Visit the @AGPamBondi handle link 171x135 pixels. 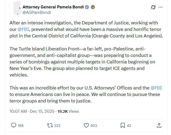[x=37, y=12]
